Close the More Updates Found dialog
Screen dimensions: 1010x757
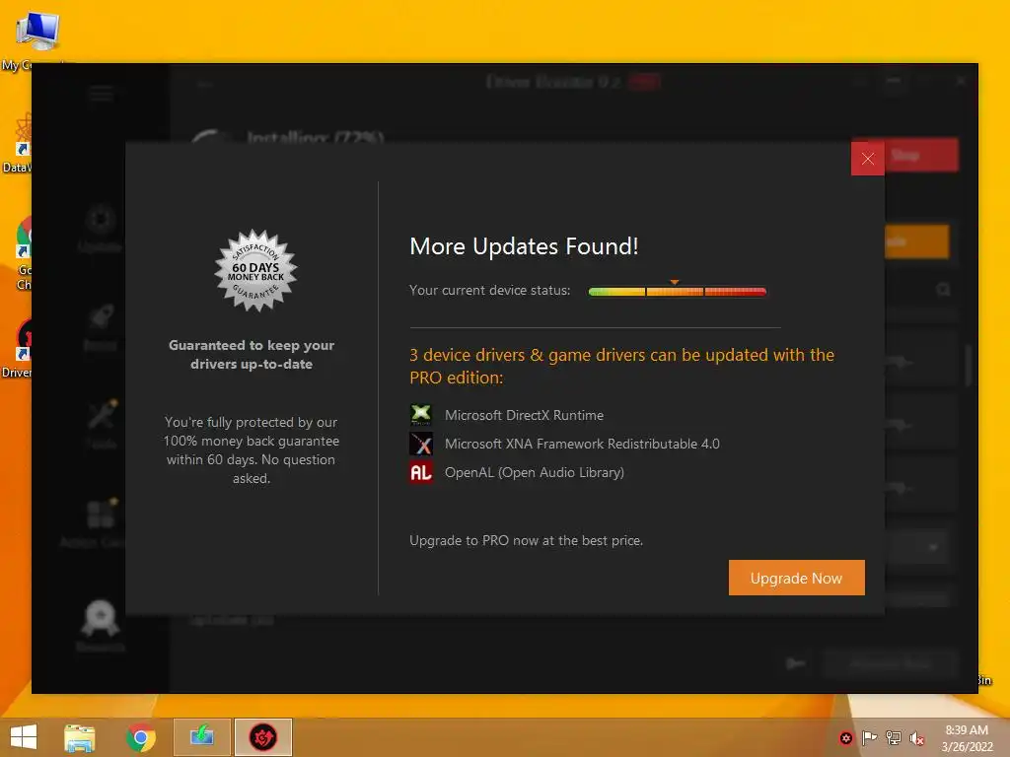pos(867,159)
